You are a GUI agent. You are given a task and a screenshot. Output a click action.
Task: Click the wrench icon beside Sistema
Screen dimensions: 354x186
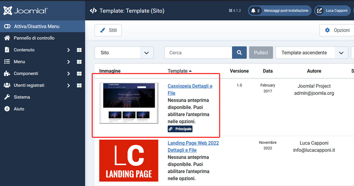[7, 97]
